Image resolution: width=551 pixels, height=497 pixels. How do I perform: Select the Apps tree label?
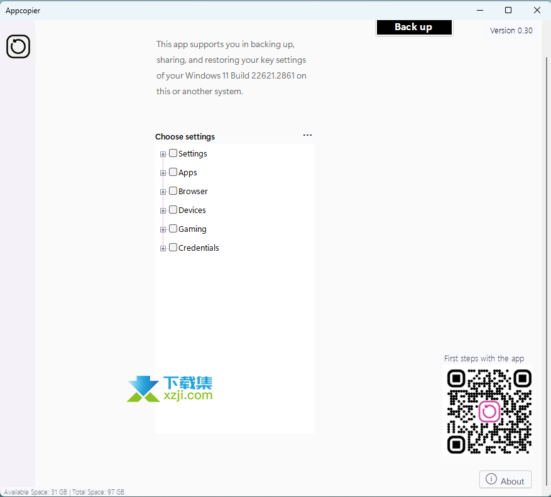point(188,173)
